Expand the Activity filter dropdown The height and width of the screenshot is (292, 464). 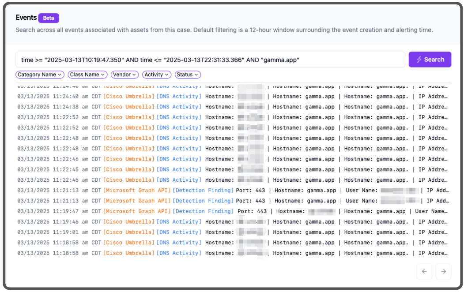(157, 75)
